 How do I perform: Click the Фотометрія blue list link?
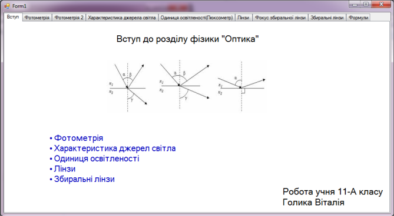pyautogui.click(x=78, y=138)
